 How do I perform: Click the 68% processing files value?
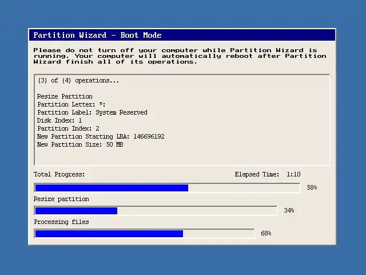pyautogui.click(x=266, y=233)
